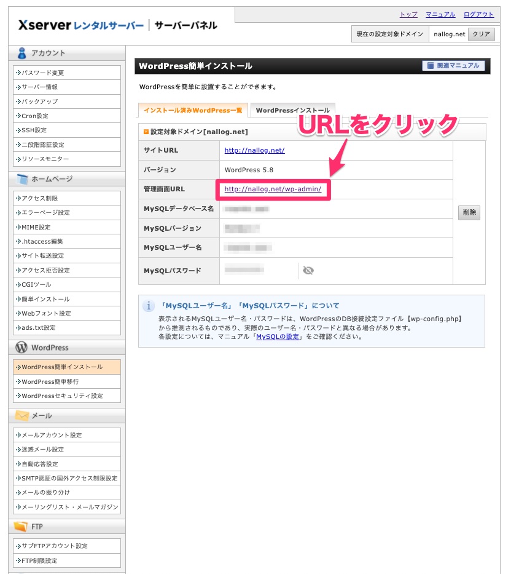Image resolution: width=511 pixels, height=574 pixels.
Task: Click the Mail section envelope icon
Action: pos(21,416)
